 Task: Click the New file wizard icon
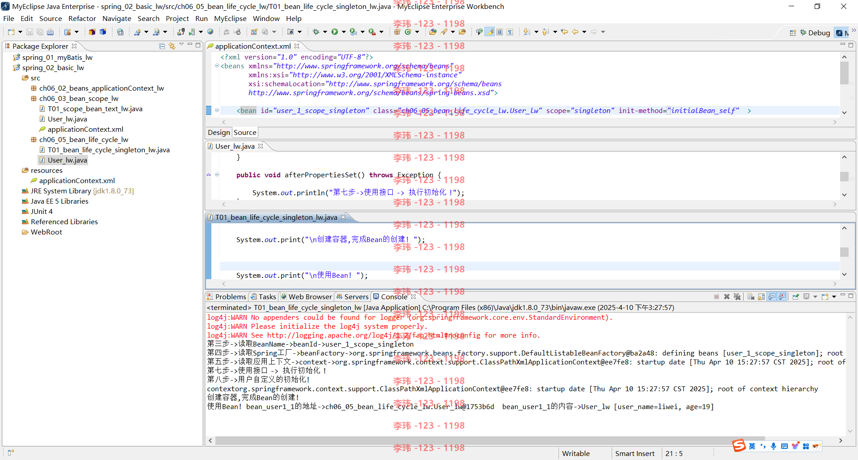click(11, 32)
